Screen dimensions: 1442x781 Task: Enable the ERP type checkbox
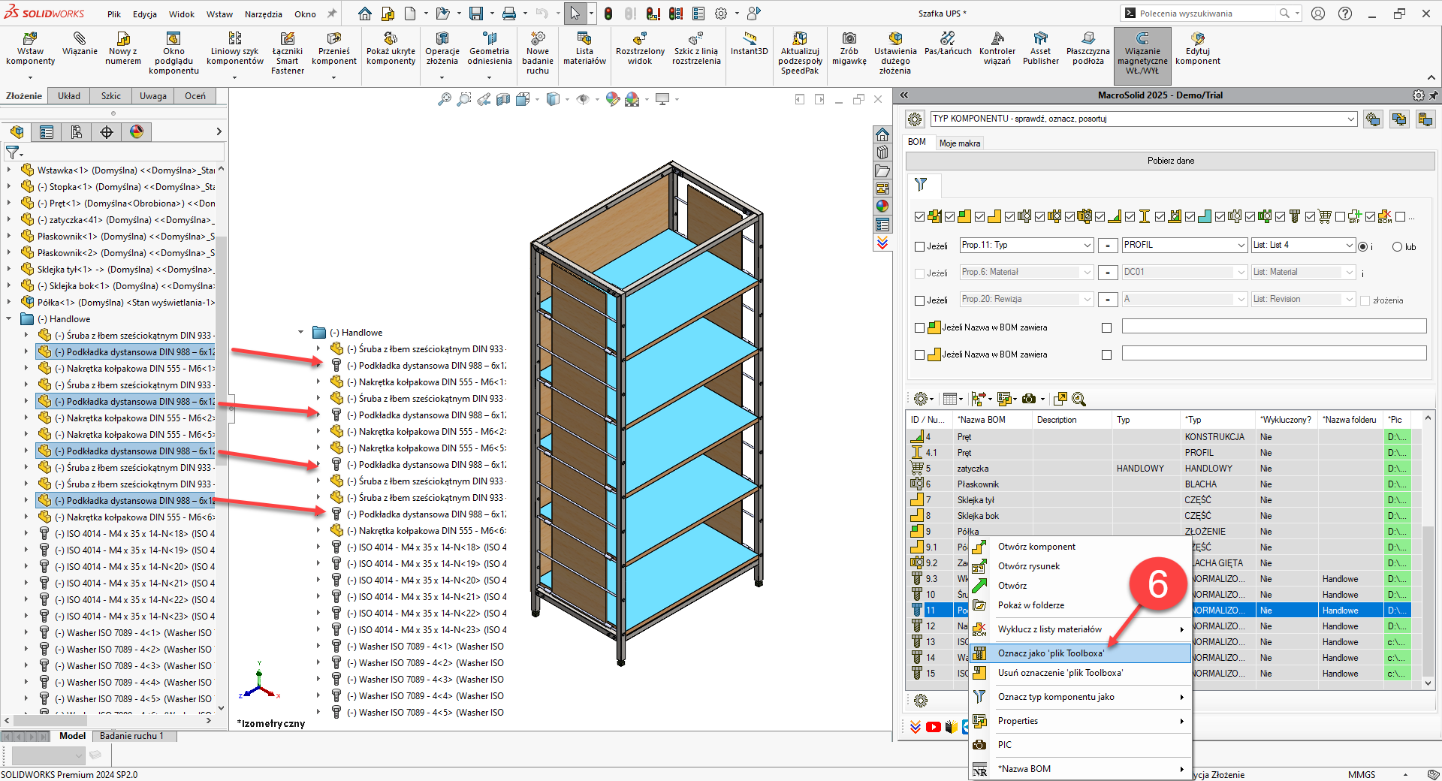point(1341,217)
